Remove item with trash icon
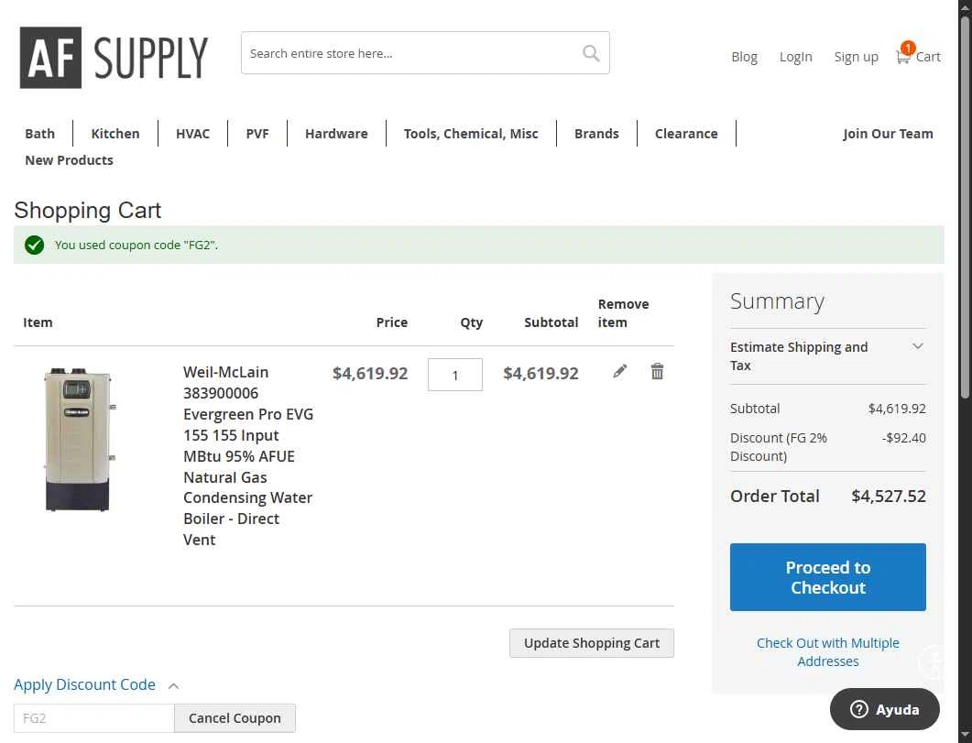 click(657, 371)
